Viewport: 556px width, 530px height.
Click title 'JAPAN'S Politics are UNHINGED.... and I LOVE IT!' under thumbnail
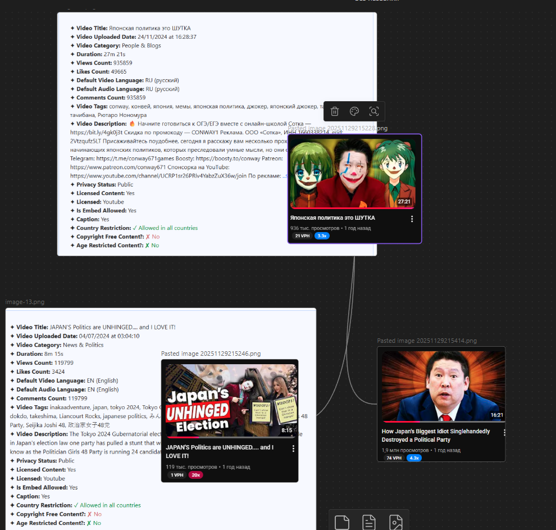[220, 452]
